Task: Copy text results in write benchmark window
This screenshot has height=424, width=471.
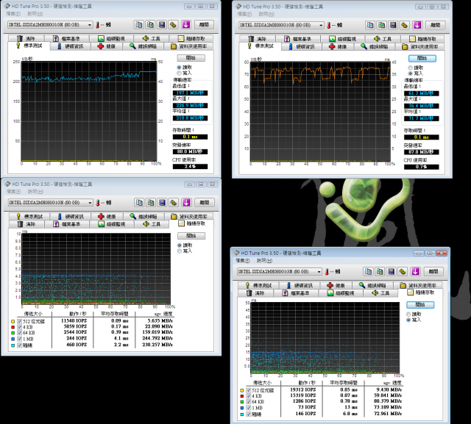Action: tap(370, 25)
